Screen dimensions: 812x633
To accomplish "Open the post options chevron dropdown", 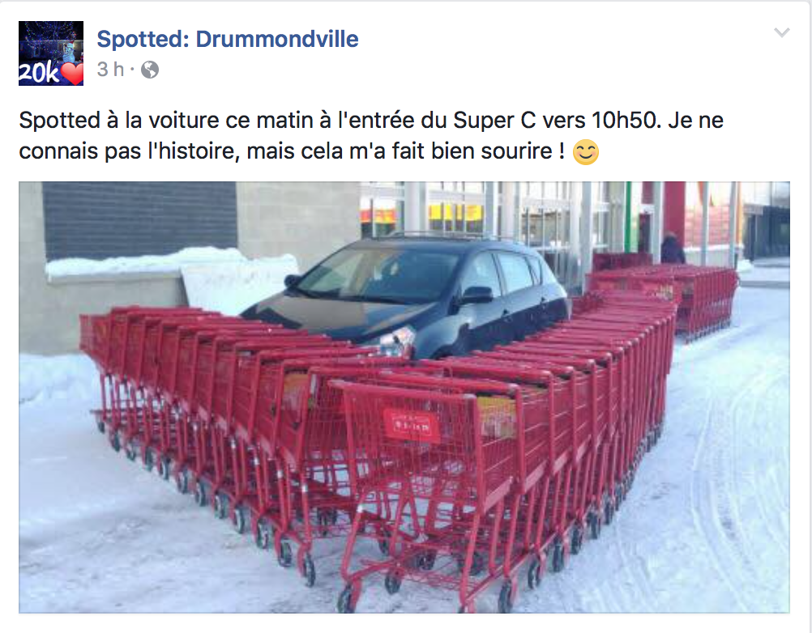I will pos(781,32).
